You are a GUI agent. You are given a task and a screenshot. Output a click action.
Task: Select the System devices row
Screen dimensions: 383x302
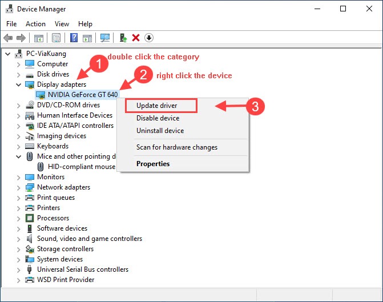[54, 259]
